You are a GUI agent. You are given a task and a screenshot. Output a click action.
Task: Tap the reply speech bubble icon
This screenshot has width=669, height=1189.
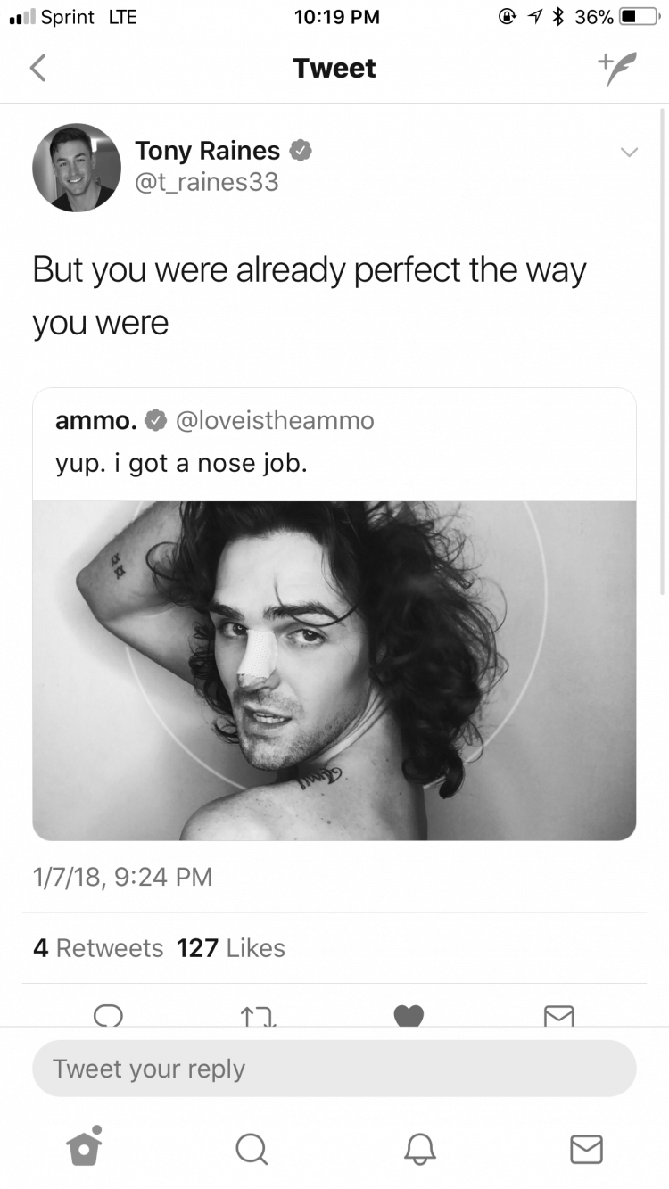coord(109,1016)
